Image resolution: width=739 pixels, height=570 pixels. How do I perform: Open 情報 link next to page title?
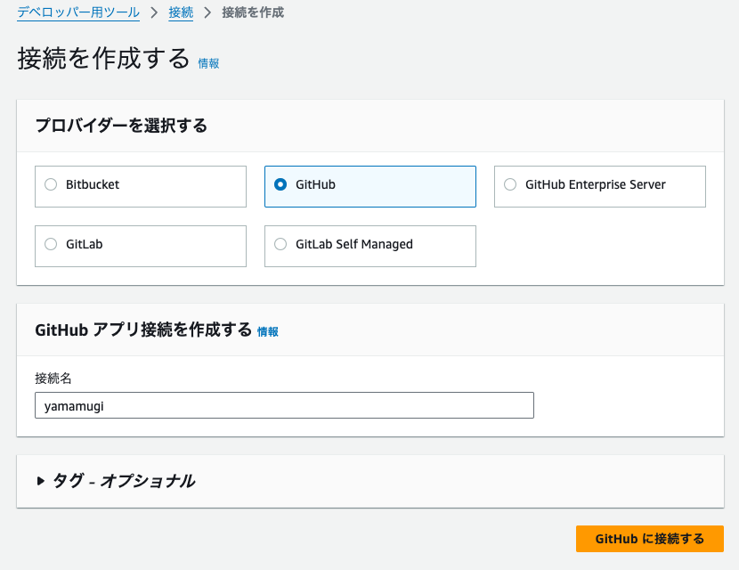pyautogui.click(x=208, y=63)
